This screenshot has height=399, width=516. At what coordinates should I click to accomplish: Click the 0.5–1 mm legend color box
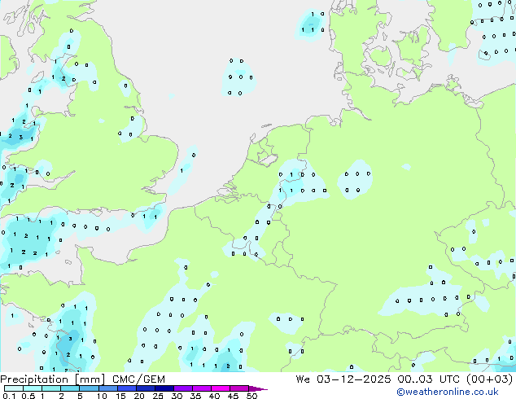point(33,388)
